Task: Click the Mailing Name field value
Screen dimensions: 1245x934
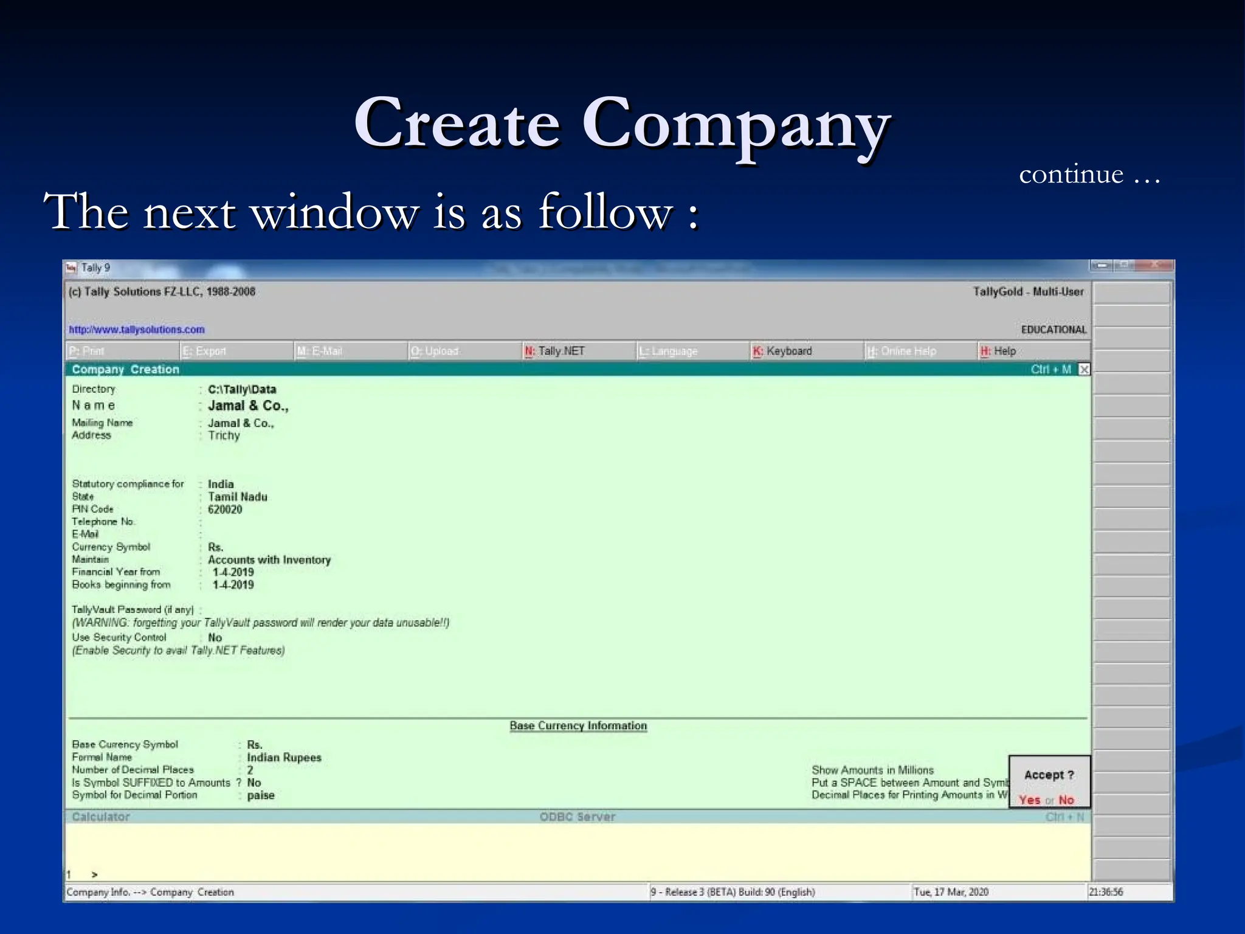Action: (x=241, y=423)
